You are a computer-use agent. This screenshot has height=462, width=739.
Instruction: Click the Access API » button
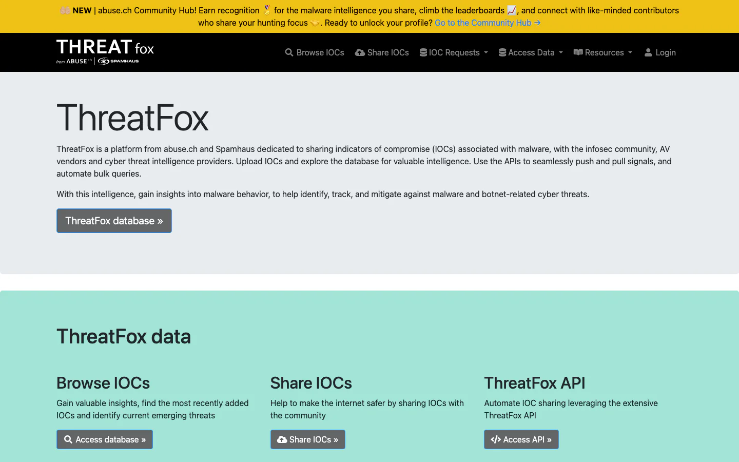tap(521, 439)
